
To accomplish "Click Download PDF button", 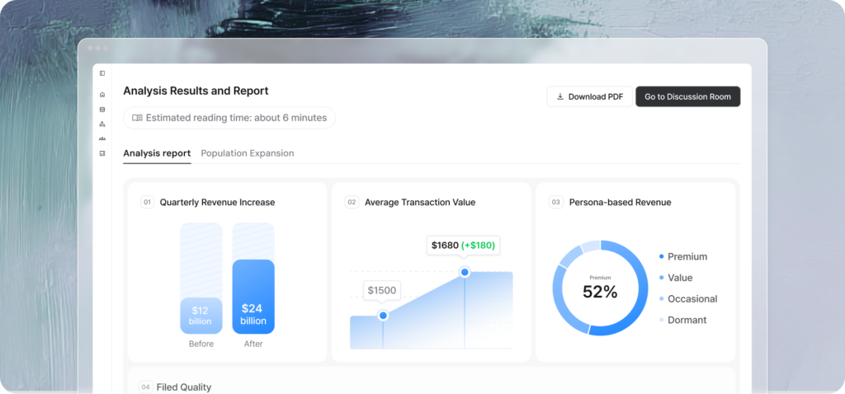I will coord(589,96).
